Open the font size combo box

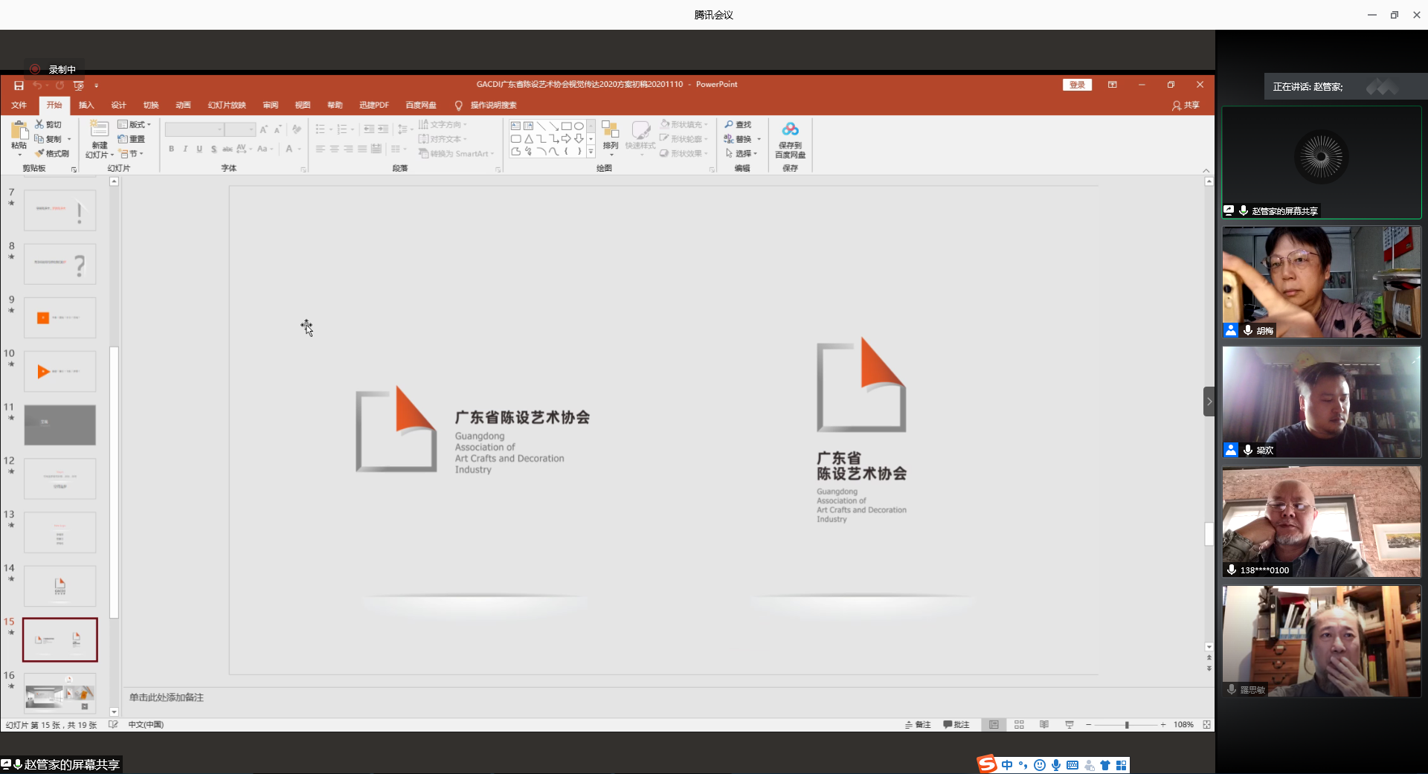point(240,129)
